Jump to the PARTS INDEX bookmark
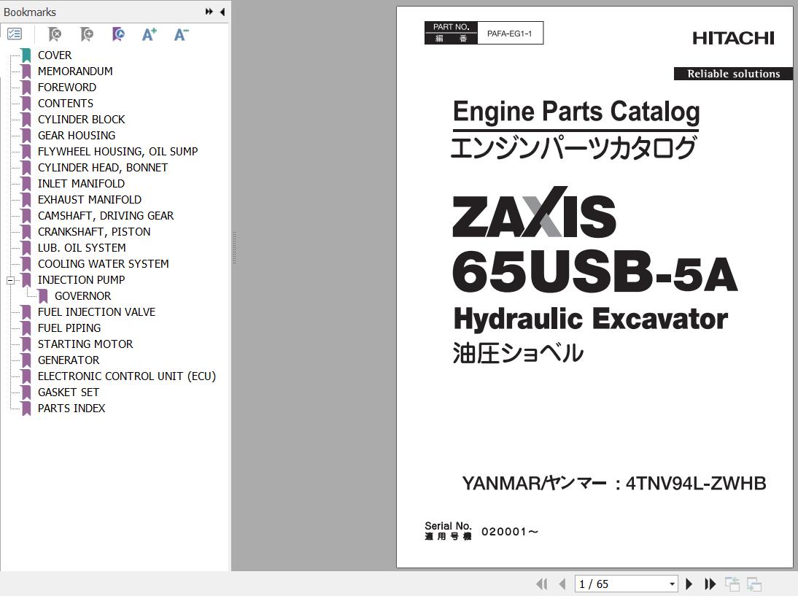The height and width of the screenshot is (596, 798). [71, 409]
